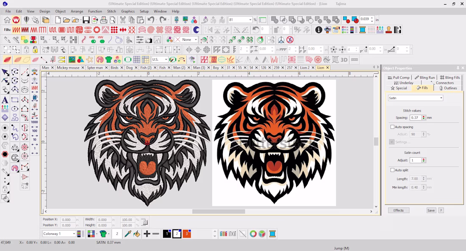Viewport: 466px width, 251px height.
Task: Enable the Auto spacing checkbox
Action: 392,127
